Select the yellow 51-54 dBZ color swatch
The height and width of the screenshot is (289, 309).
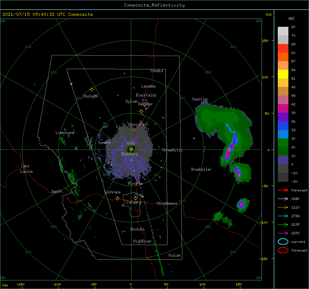(283, 74)
